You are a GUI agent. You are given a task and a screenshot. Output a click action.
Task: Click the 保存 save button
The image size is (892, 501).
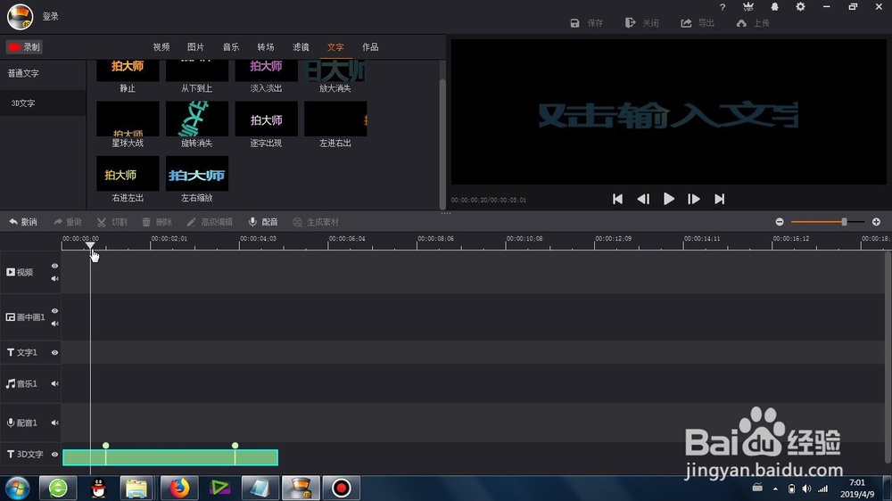587,23
